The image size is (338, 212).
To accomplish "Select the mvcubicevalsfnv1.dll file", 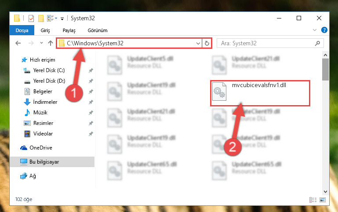I will [260, 92].
